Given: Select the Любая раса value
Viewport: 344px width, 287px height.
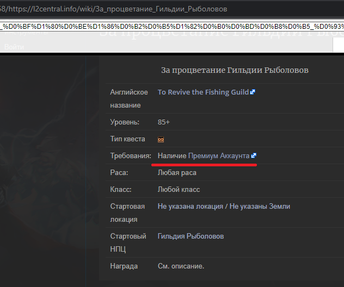Looking at the screenshot, I should tap(177, 172).
